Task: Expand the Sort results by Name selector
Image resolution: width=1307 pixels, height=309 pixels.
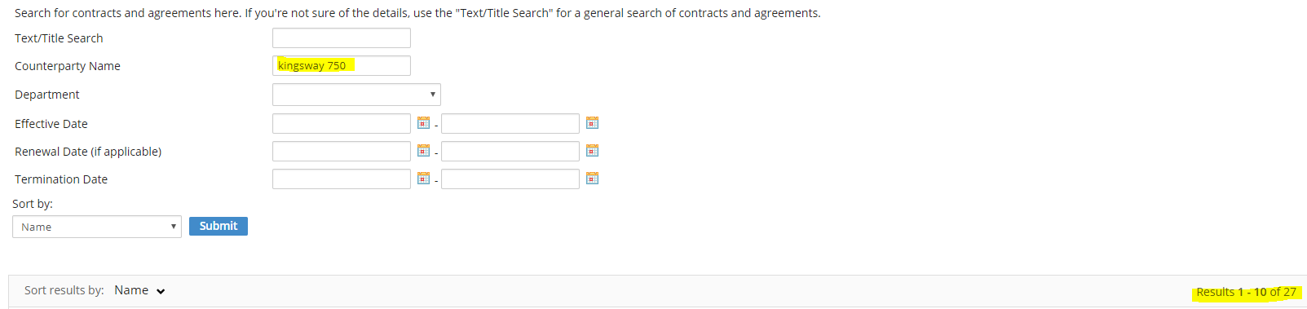Action: tap(139, 290)
